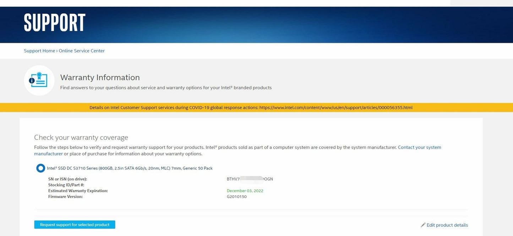Screen dimensions: 513x236
Task: Click the SUPPORT banner heading
Action: coord(55,23)
